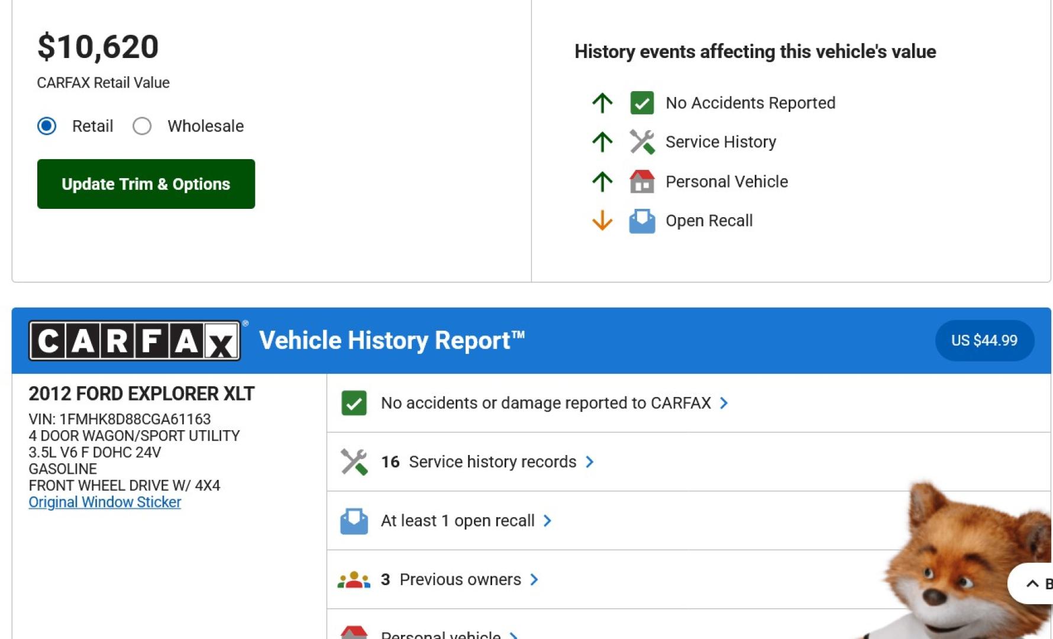The width and height of the screenshot is (1053, 639).
Task: Select the Wholesale value radio button
Action: tap(142, 126)
